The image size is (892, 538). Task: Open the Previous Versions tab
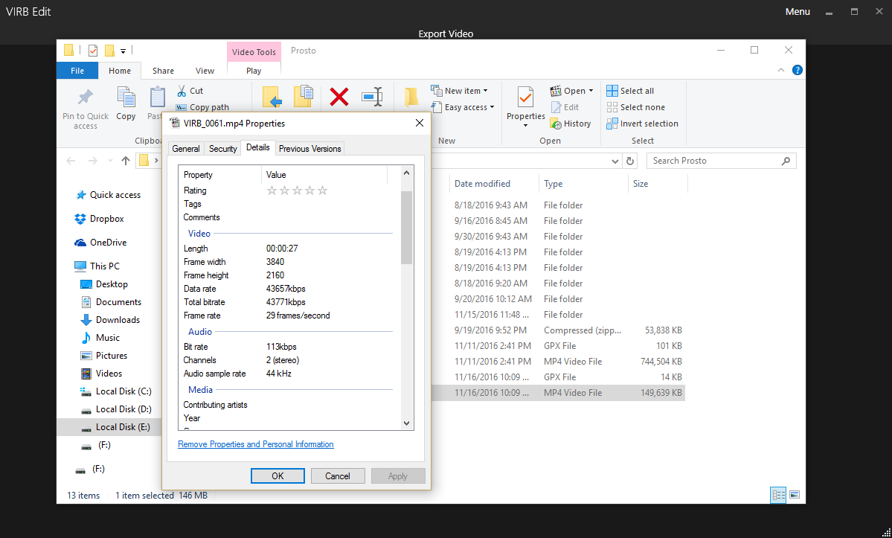click(309, 149)
